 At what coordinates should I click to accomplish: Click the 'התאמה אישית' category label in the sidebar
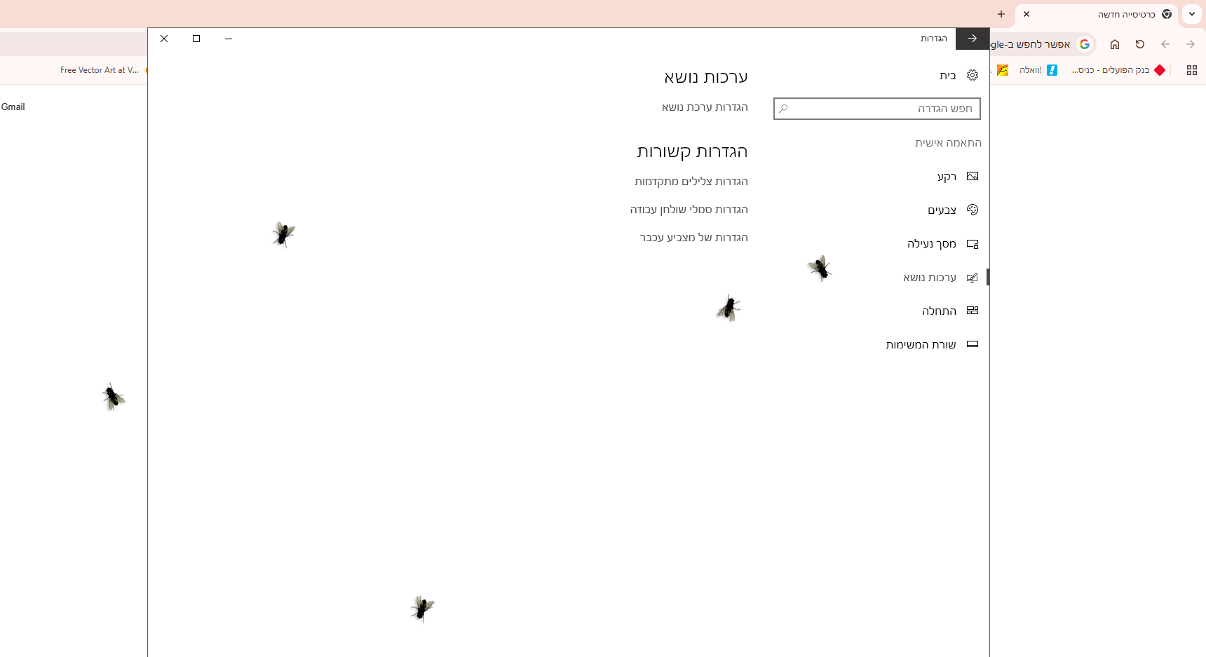point(948,143)
